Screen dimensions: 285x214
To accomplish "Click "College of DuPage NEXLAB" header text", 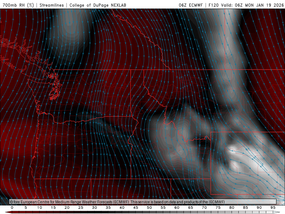I will point(98,5).
